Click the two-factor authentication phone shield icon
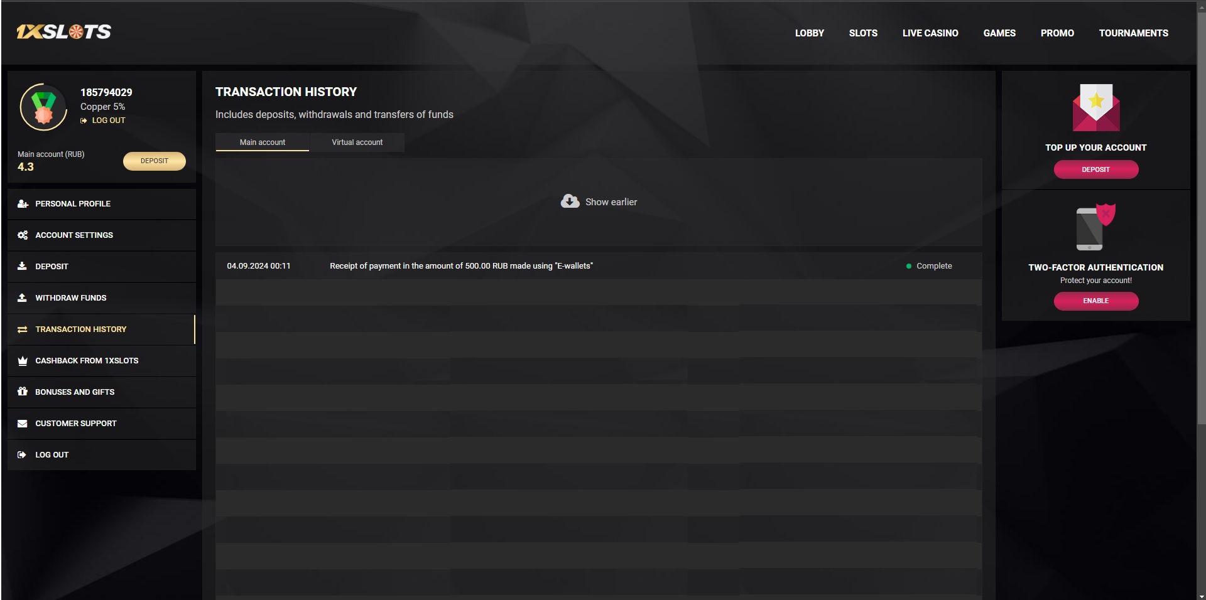 tap(1095, 227)
